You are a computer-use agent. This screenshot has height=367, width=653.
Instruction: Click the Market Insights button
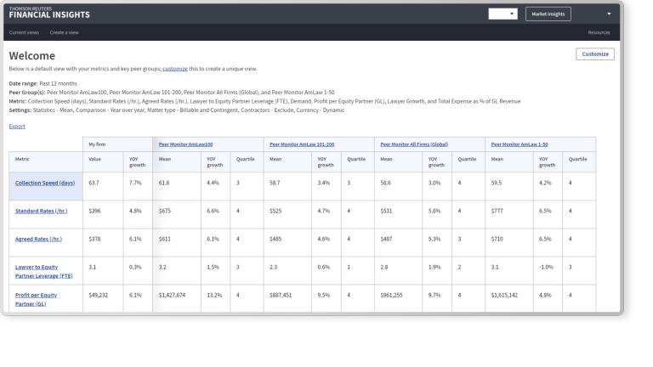[548, 14]
